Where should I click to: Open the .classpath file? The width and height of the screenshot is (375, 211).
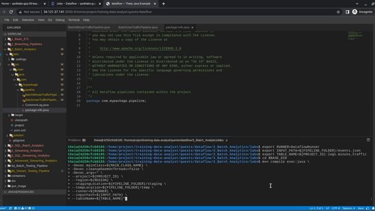tap(21, 120)
